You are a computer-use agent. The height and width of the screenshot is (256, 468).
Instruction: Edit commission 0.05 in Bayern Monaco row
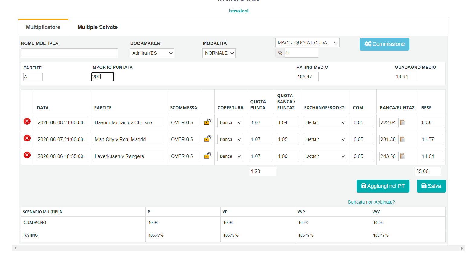point(363,122)
